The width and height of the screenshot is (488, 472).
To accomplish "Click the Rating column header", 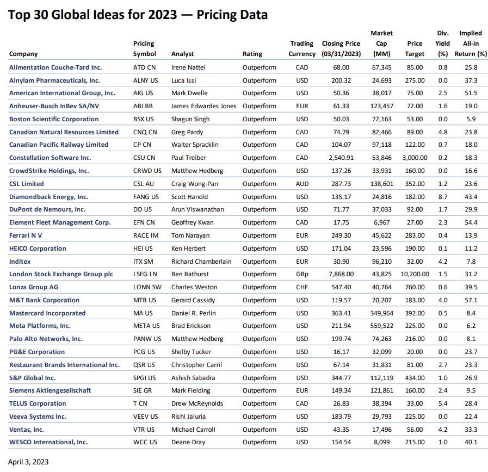I will (x=252, y=54).
